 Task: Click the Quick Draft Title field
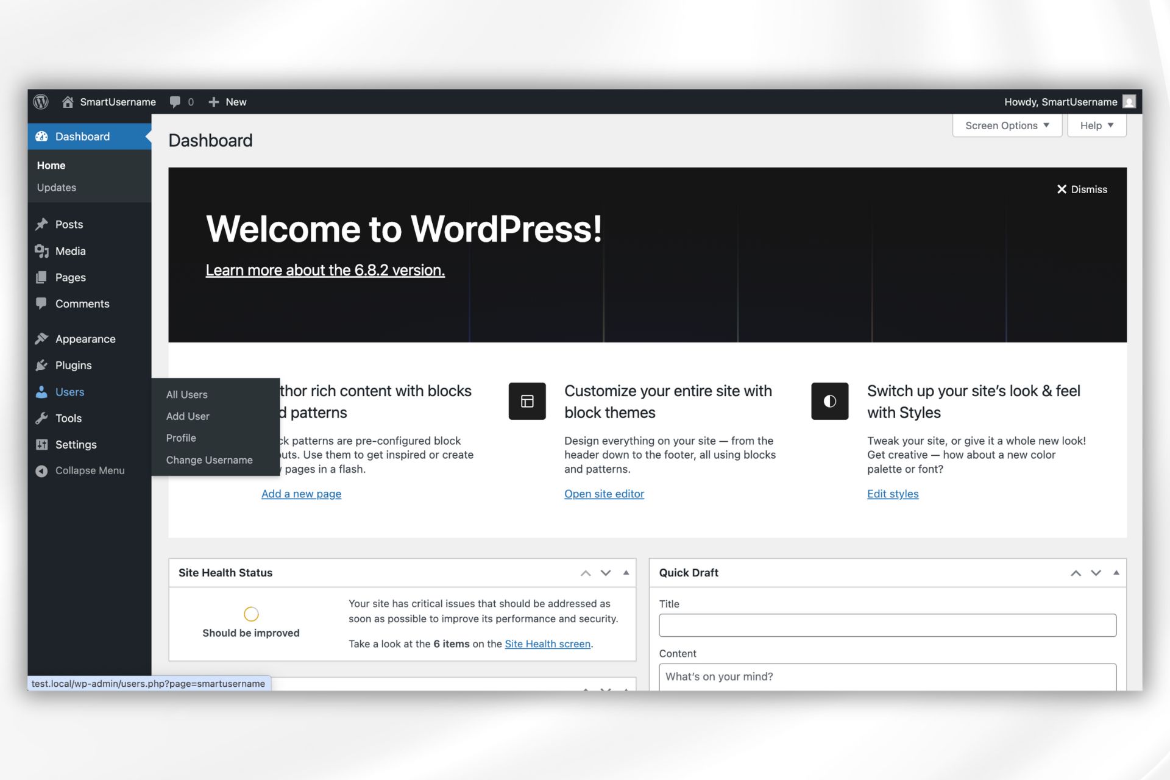click(x=887, y=625)
